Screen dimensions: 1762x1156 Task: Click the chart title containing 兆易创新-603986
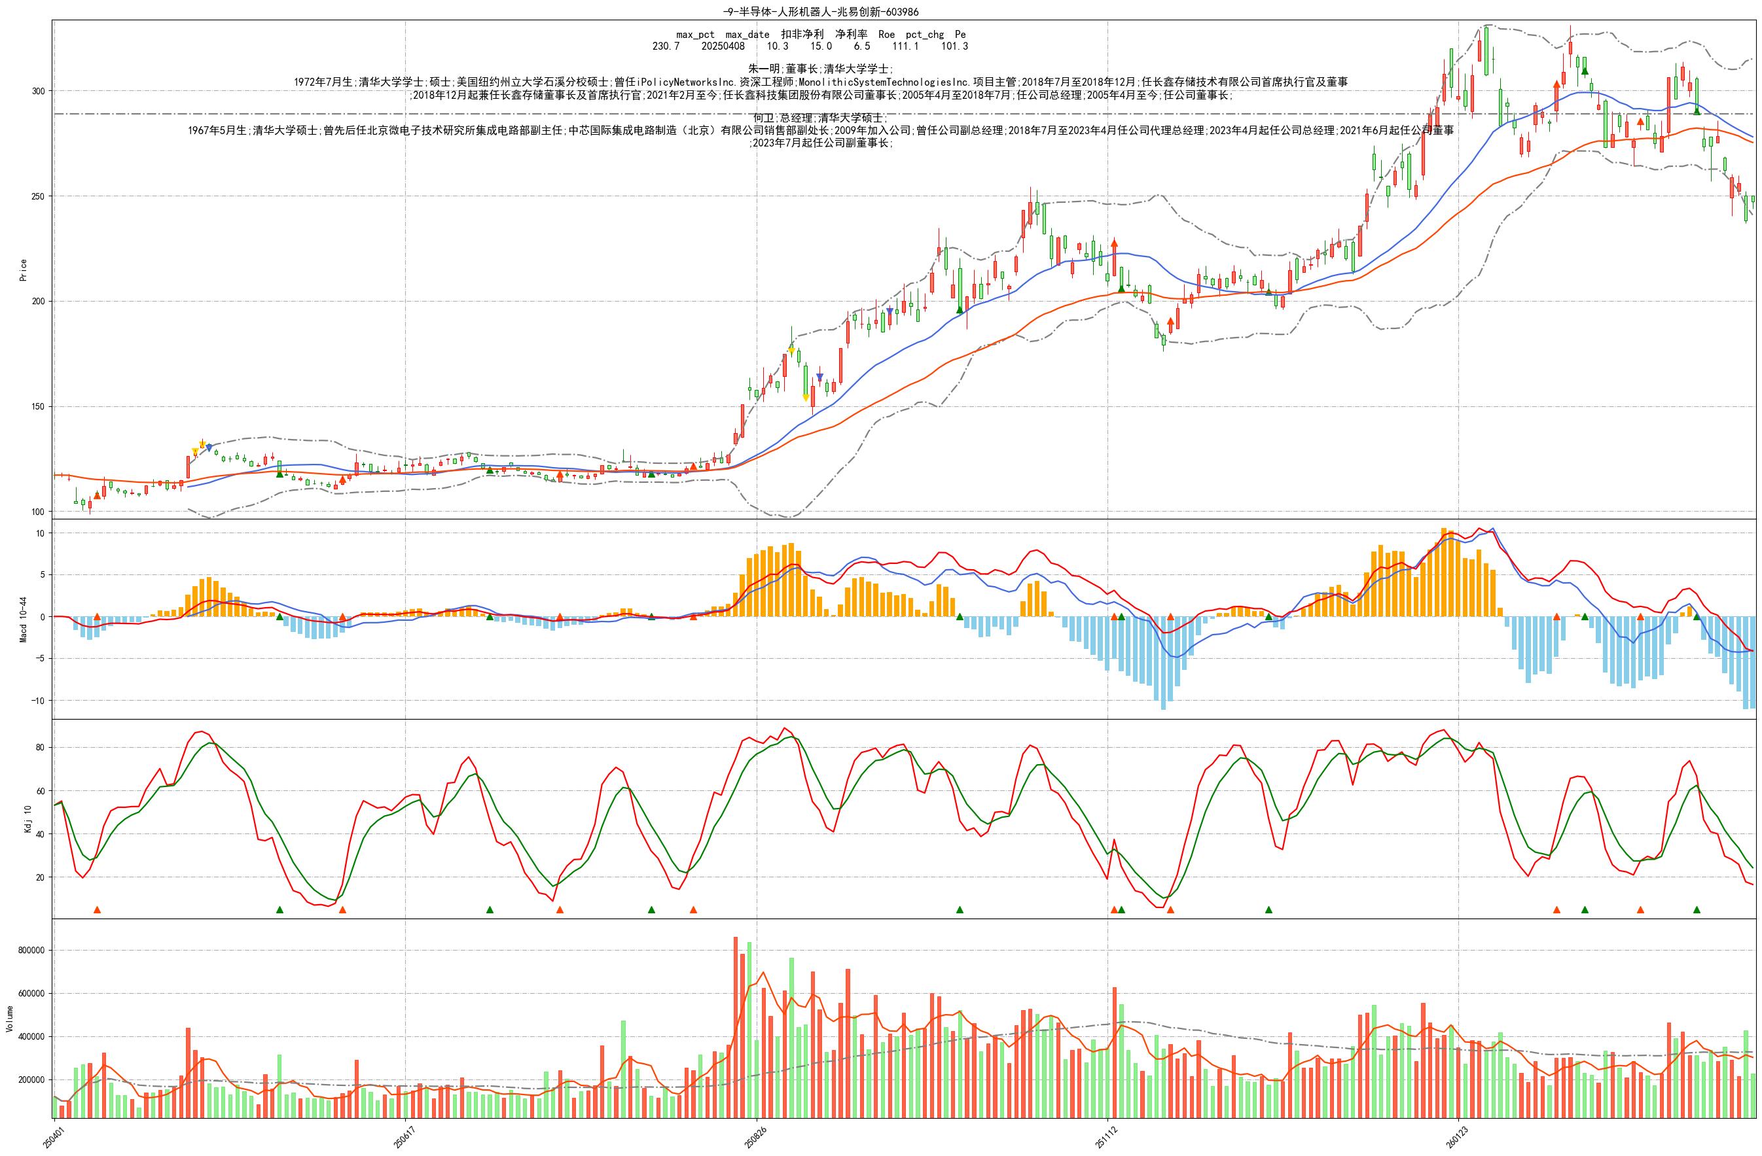pos(821,12)
